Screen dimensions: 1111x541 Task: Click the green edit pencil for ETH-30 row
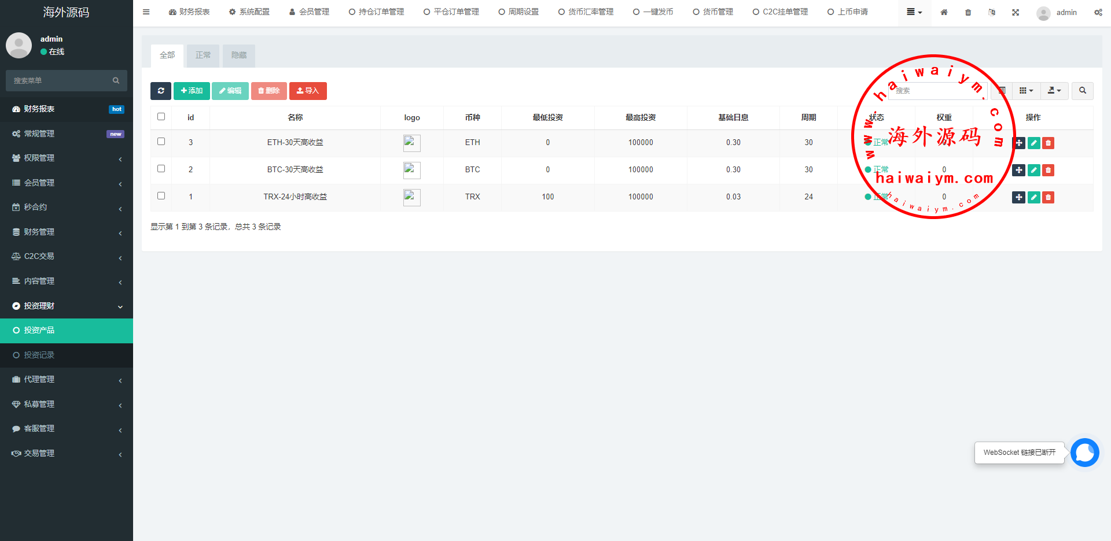[1033, 143]
